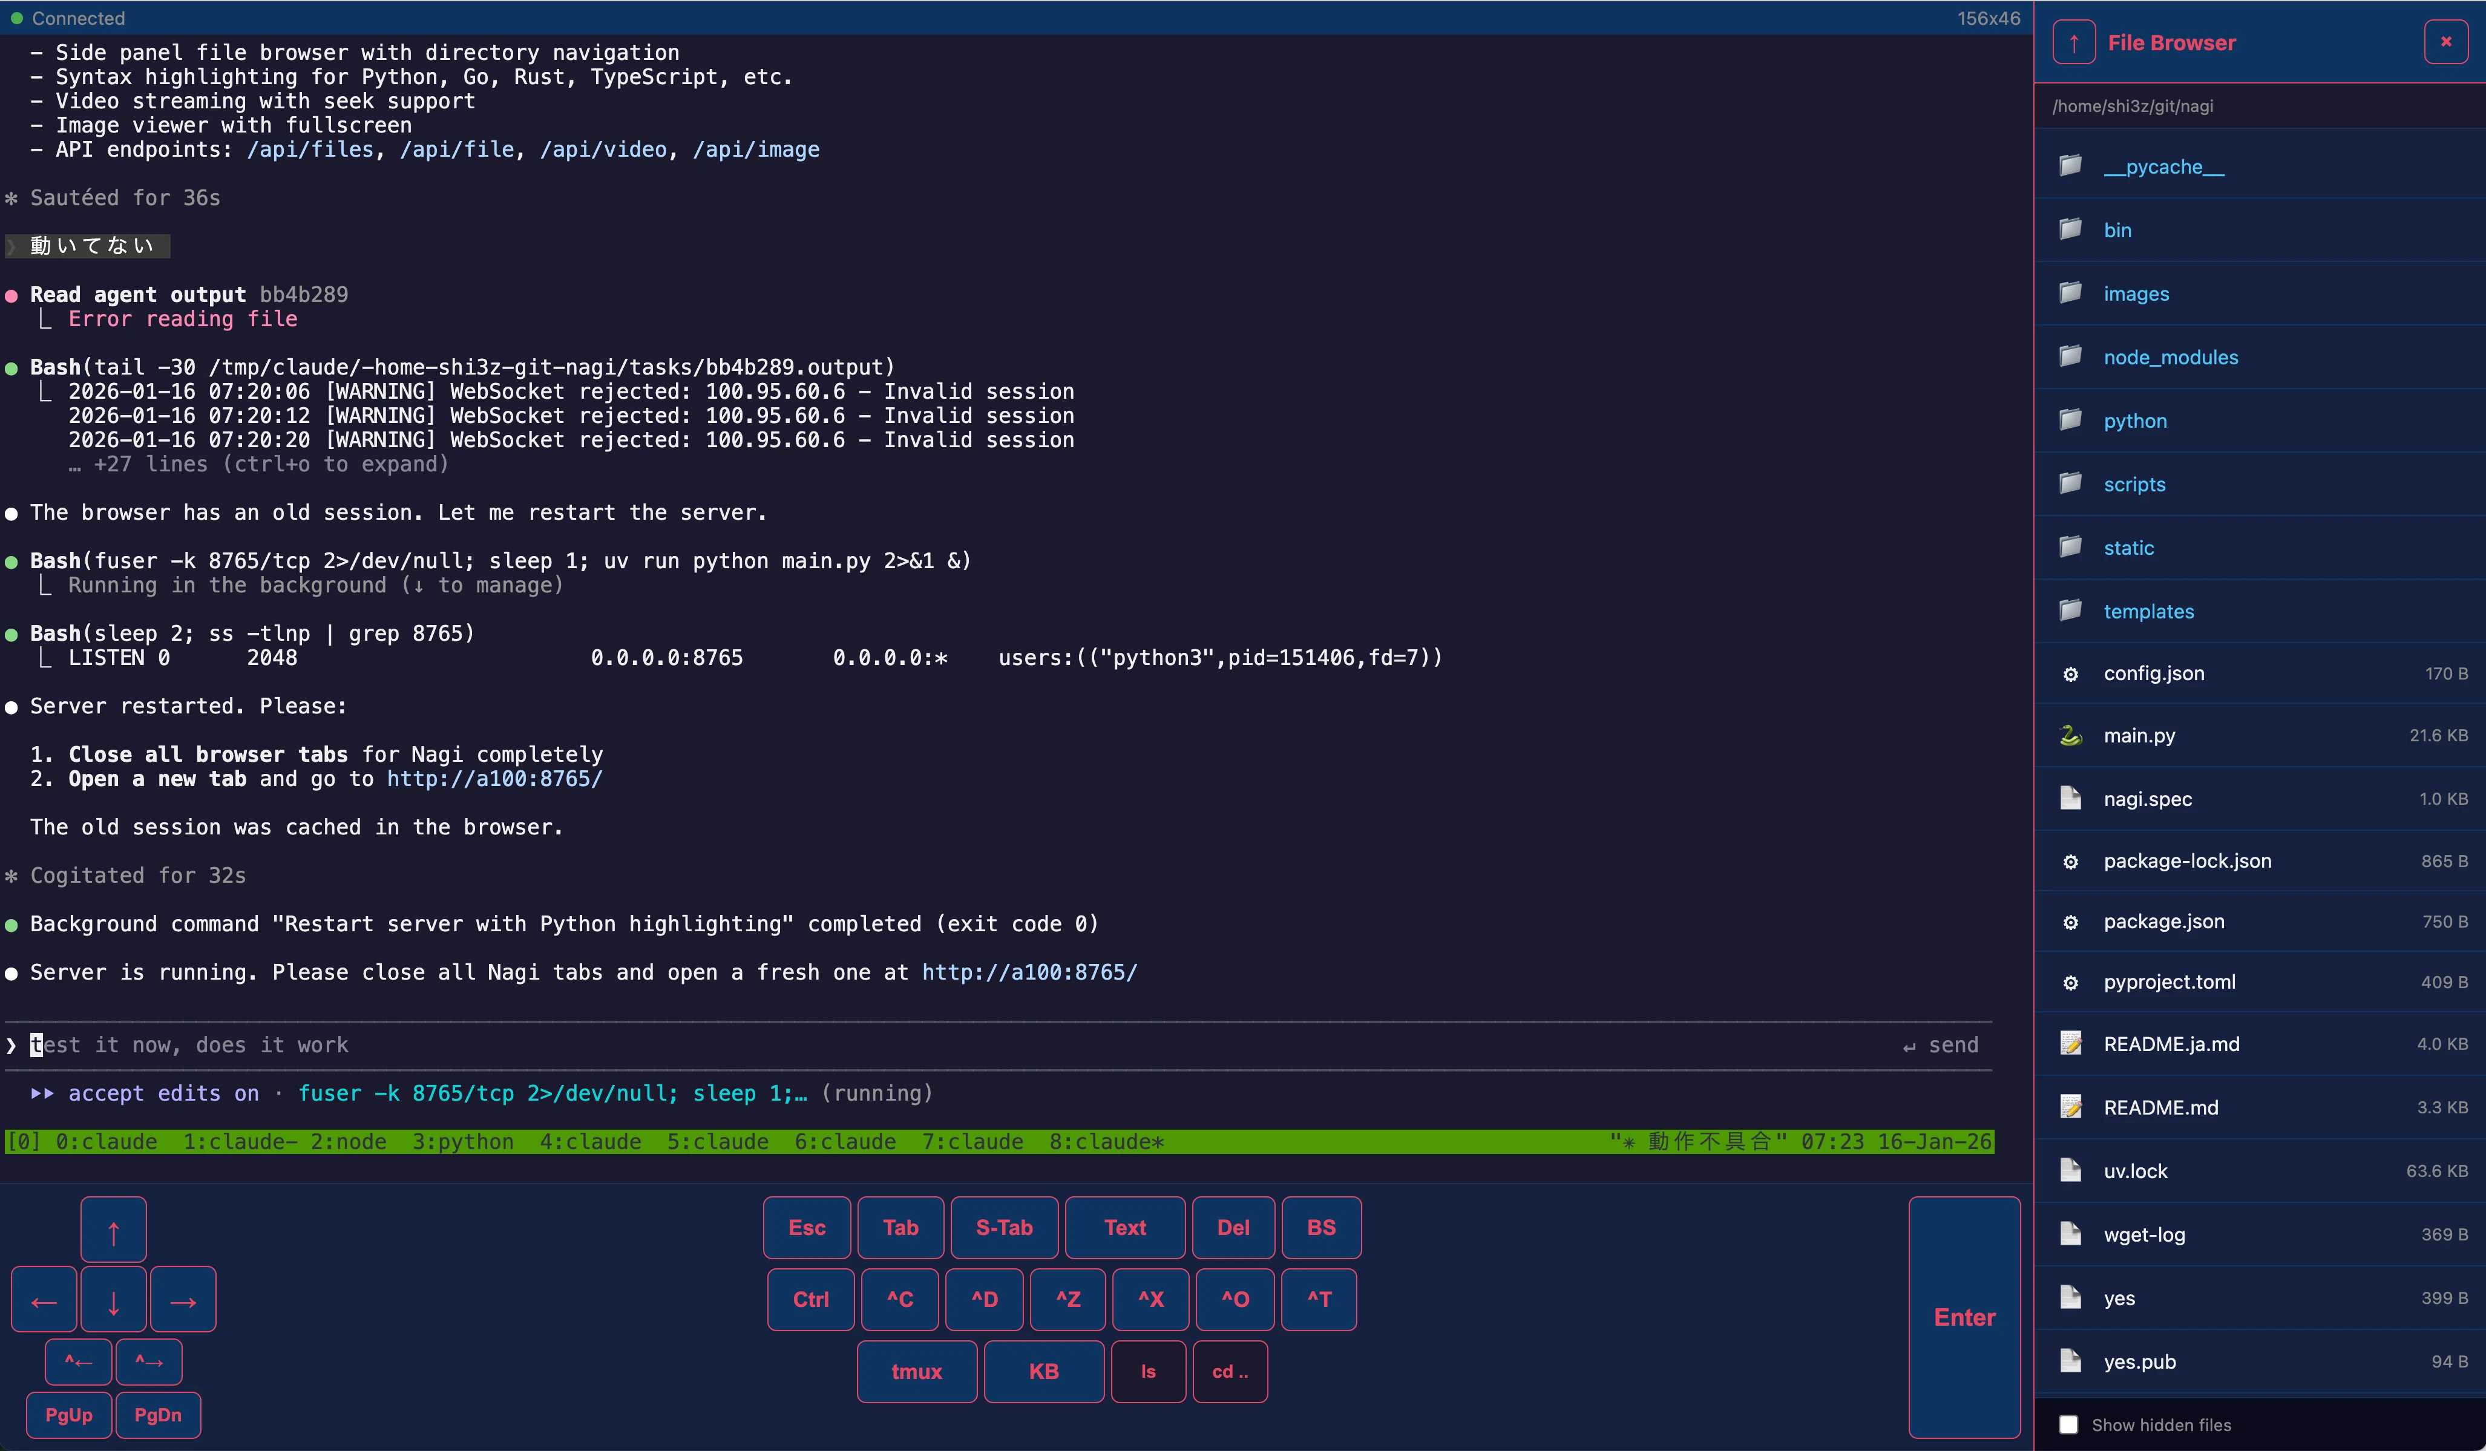Screen dimensions: 2486x1451
Task: Open nagi.spec file
Action: [x=2259, y=799]
